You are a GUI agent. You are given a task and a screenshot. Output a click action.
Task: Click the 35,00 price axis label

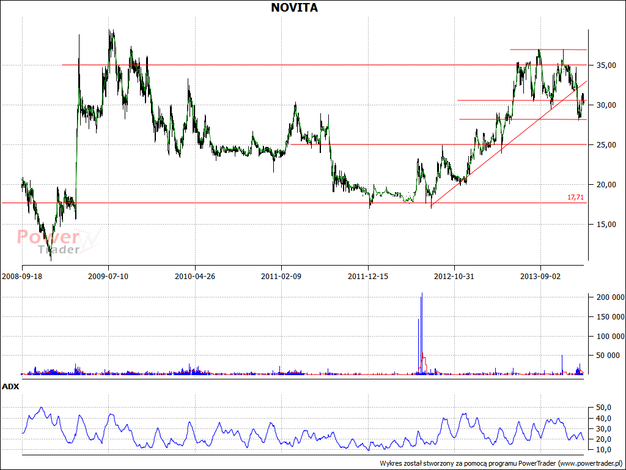pos(606,65)
